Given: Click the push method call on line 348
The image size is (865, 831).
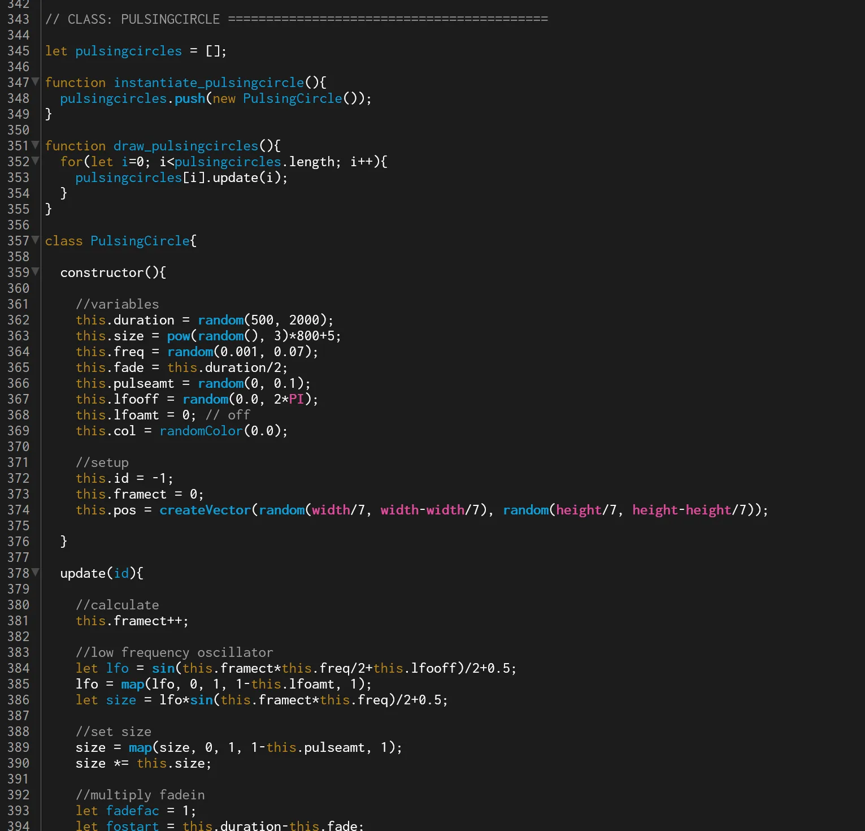Looking at the screenshot, I should [189, 98].
